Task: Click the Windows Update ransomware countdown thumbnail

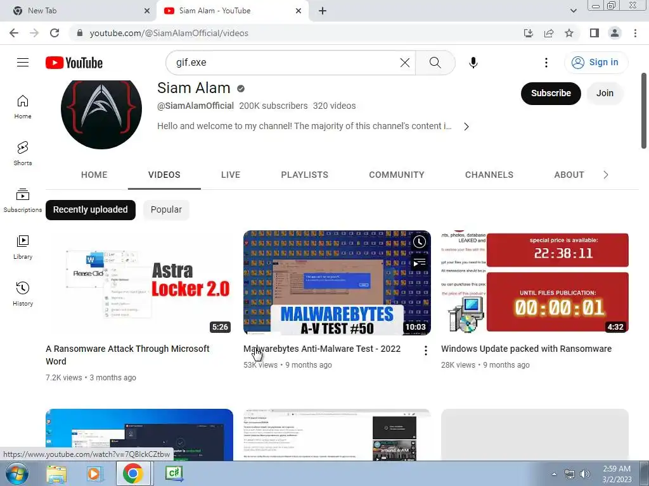Action: pos(535,283)
